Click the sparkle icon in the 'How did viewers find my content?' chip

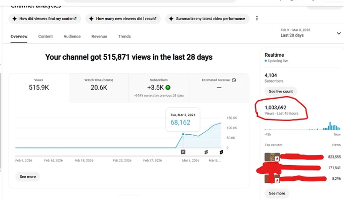tap(15, 19)
